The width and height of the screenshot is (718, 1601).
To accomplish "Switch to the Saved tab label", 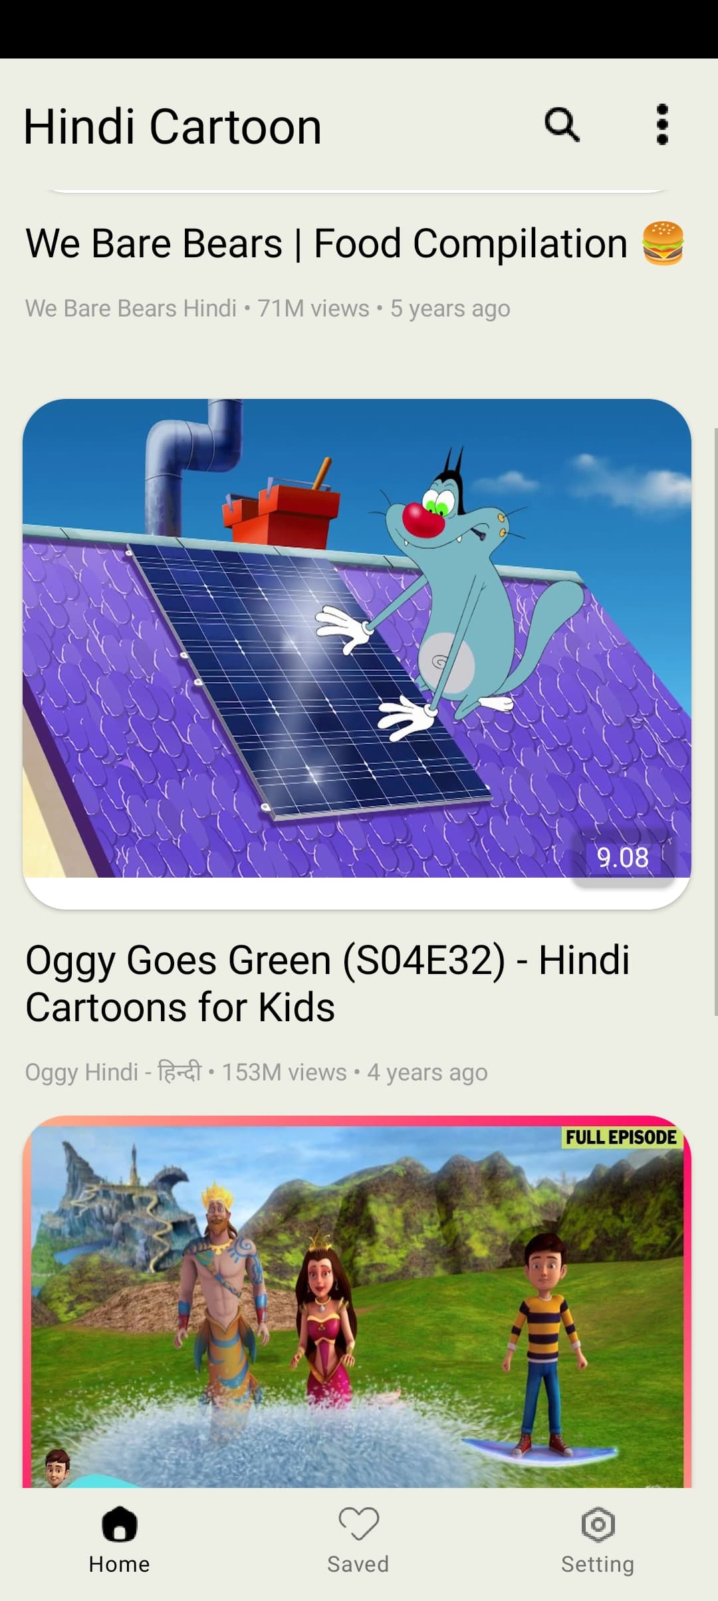I will [x=358, y=1564].
